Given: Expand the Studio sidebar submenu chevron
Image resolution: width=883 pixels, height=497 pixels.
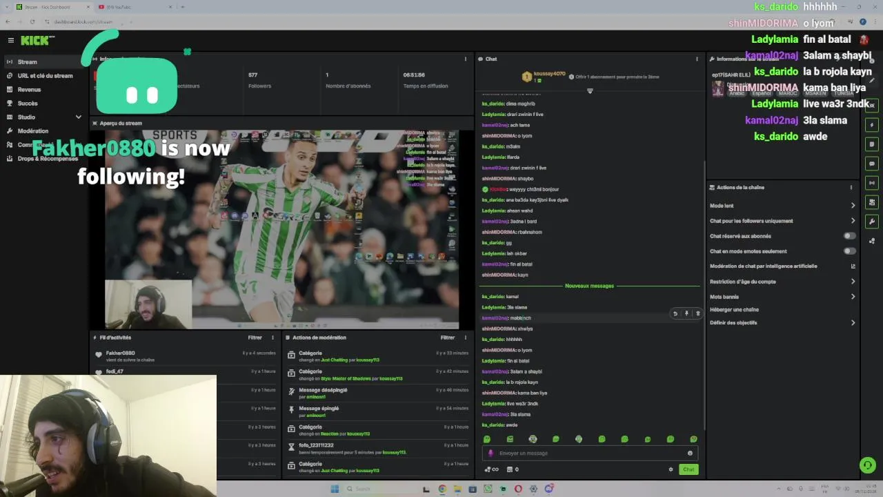Looking at the screenshot, I should pos(79,117).
